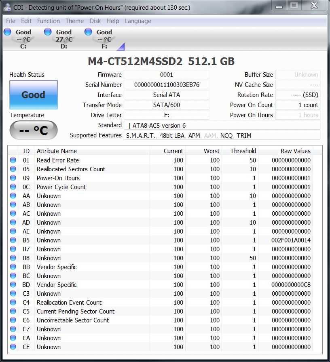Select drive F: status orb

(x=88, y=32)
